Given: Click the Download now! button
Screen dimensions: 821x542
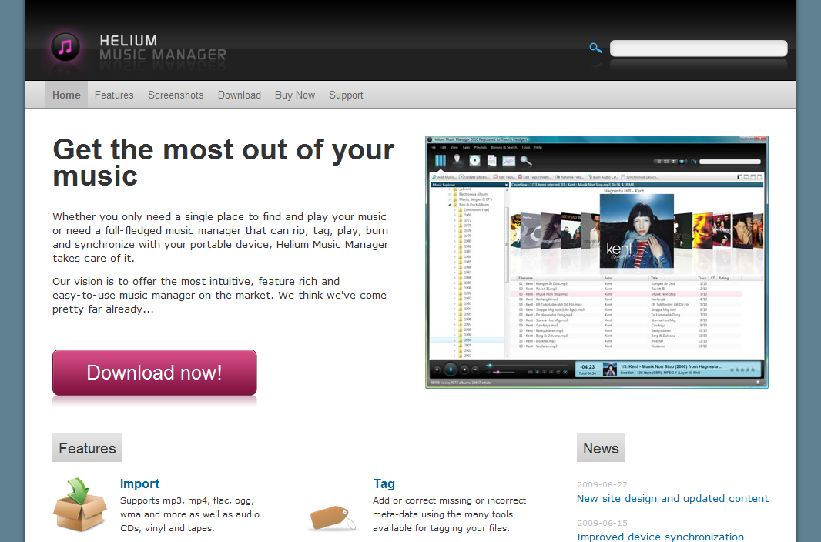Looking at the screenshot, I should 155,373.
